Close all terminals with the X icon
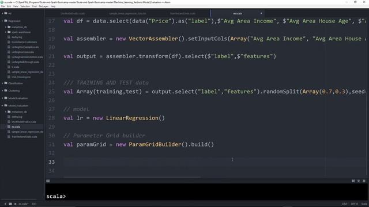Image resolution: width=369 pixels, height=207 pixels. click(16, 204)
